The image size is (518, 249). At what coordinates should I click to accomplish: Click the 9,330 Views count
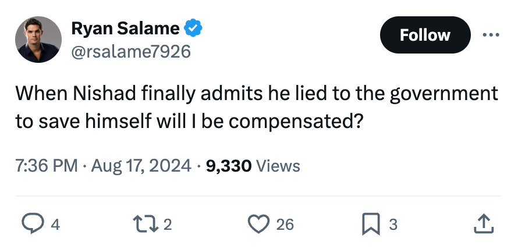253,166
